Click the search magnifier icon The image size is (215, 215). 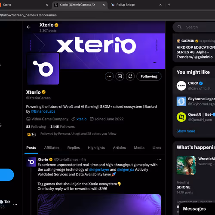(x=179, y=27)
